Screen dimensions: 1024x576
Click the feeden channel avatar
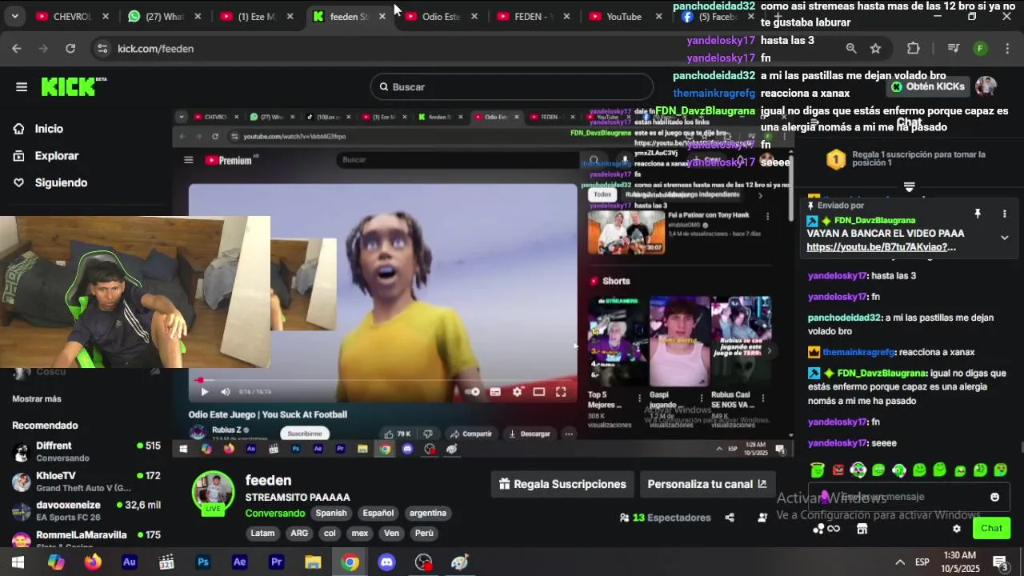click(x=213, y=492)
